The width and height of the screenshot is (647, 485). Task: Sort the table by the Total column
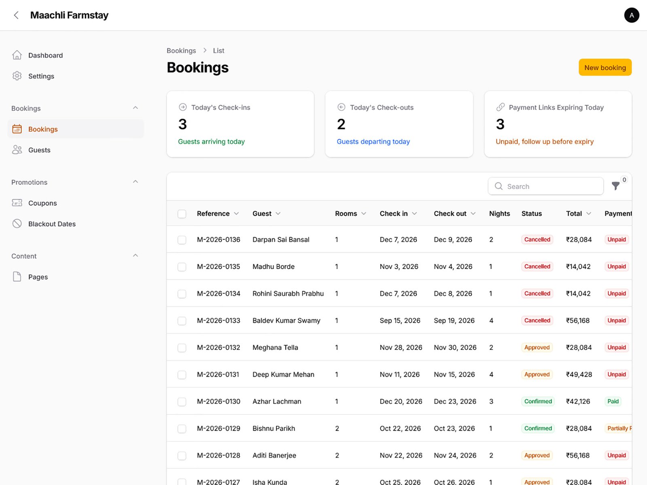[x=579, y=213]
